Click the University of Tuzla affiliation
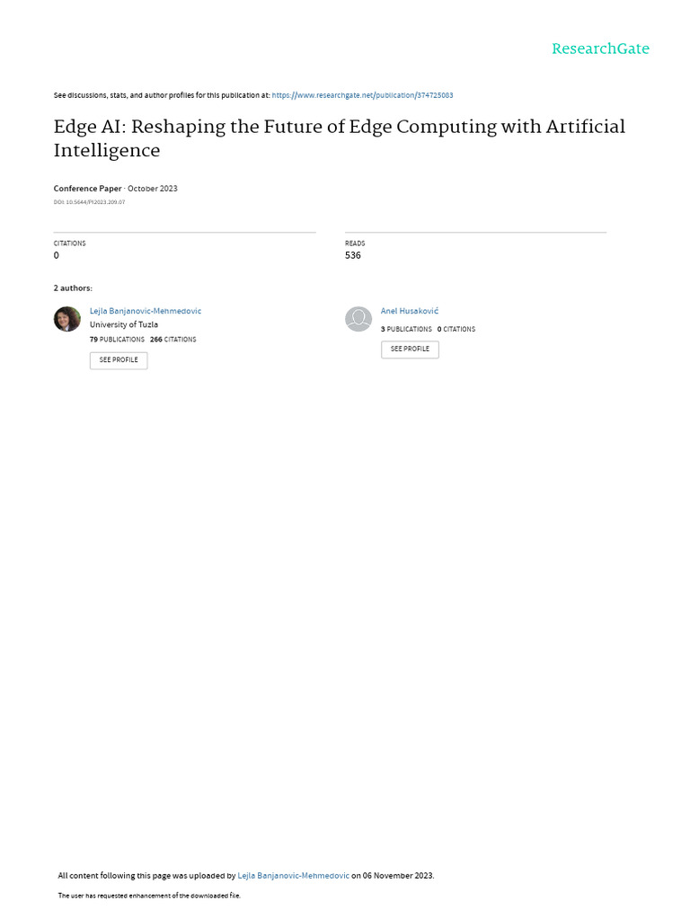Image resolution: width=690 pixels, height=920 pixels. click(124, 324)
